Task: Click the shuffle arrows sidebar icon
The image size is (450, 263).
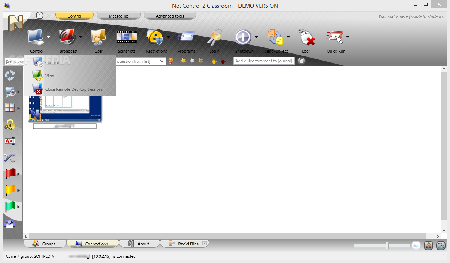Action: (x=10, y=158)
